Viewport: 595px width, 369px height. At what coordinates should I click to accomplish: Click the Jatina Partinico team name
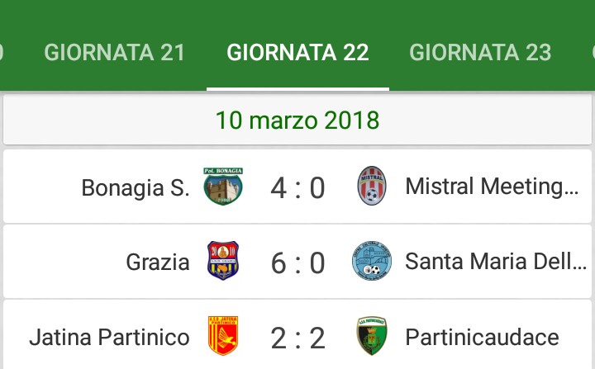[109, 337]
